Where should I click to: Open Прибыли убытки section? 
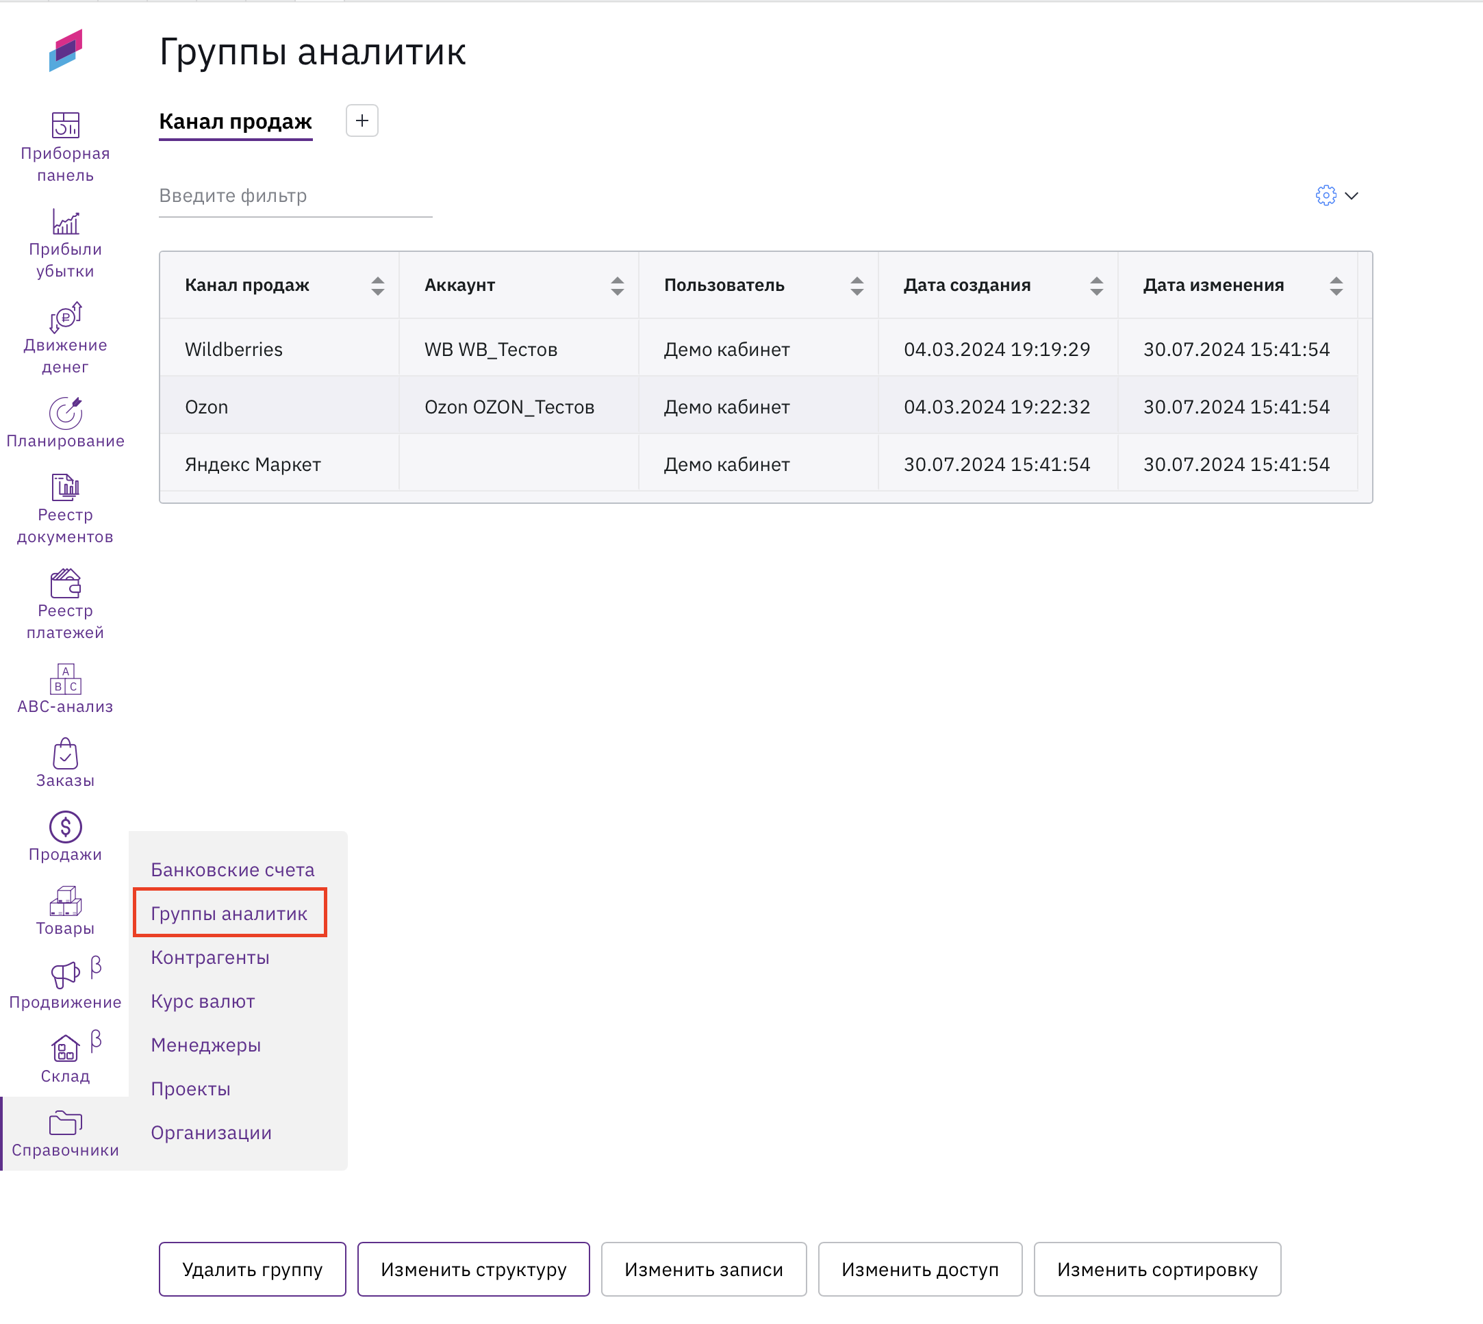pos(65,244)
